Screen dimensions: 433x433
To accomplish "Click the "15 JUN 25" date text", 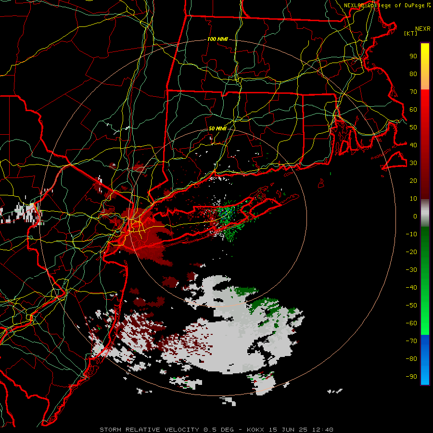I will click(x=289, y=430).
